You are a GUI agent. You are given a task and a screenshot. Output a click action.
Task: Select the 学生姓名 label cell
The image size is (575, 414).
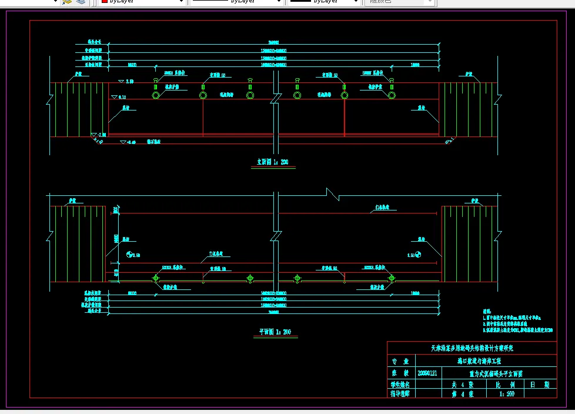pyautogui.click(x=400, y=384)
